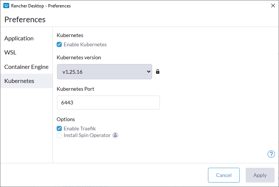
Task: Focus the Kubernetes Port 6443 field
Action: pos(108,103)
